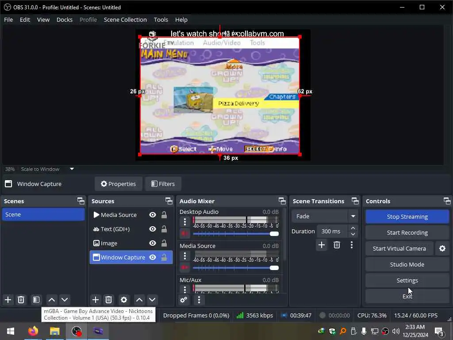Open Filters for Window Capture
The height and width of the screenshot is (340, 453).
pos(163,184)
